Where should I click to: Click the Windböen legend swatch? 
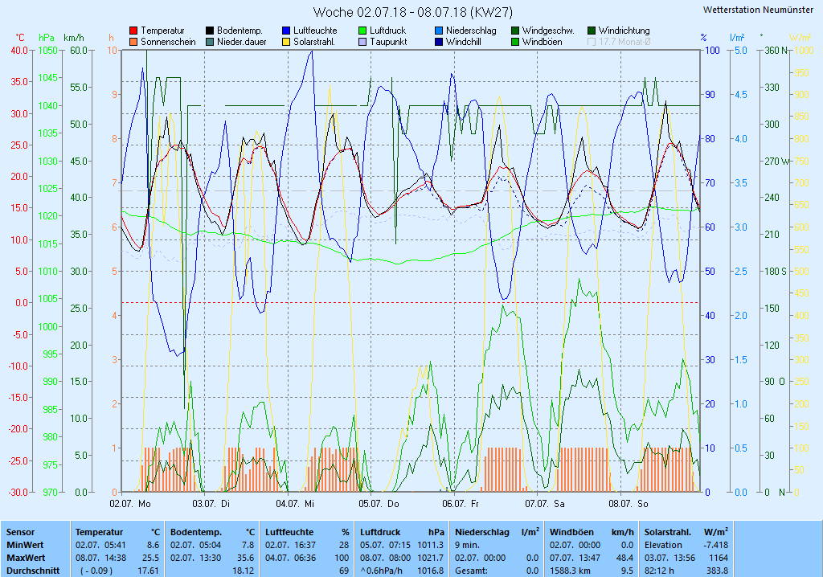[x=515, y=42]
